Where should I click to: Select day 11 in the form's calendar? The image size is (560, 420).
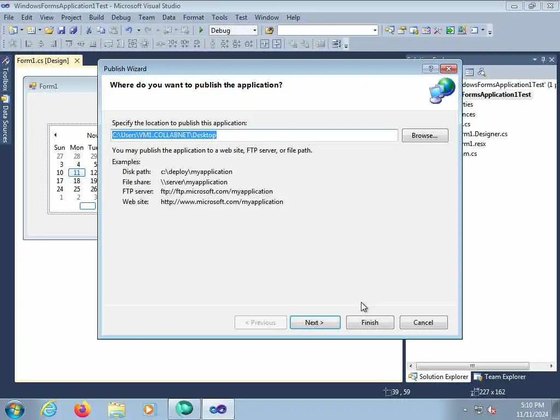77,172
